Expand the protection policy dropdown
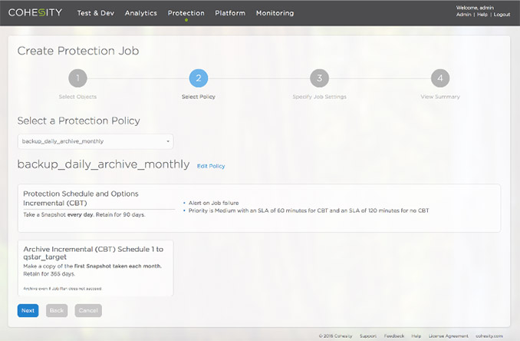The height and width of the screenshot is (341, 520). point(95,141)
